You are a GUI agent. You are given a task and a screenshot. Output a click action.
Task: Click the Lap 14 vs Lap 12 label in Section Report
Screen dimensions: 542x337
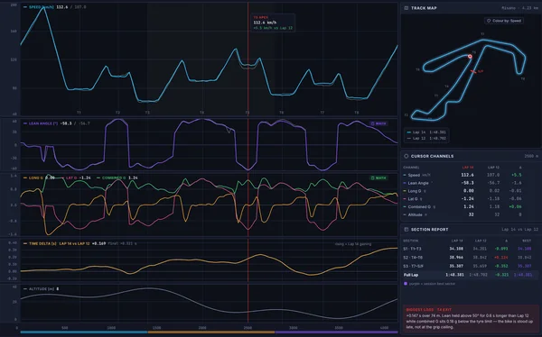pos(519,230)
